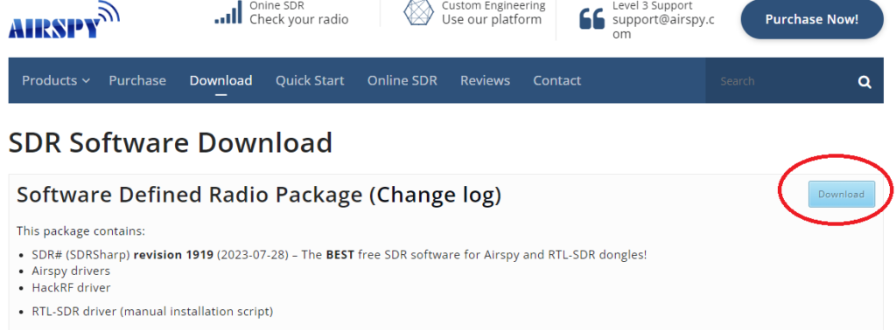The image size is (896, 330).
Task: Click the Airspy drivers list item
Action: [x=71, y=271]
